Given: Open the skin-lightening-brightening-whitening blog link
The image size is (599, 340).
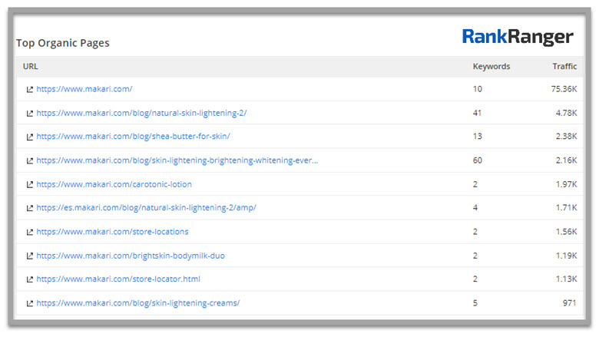Looking at the screenshot, I should [x=177, y=160].
